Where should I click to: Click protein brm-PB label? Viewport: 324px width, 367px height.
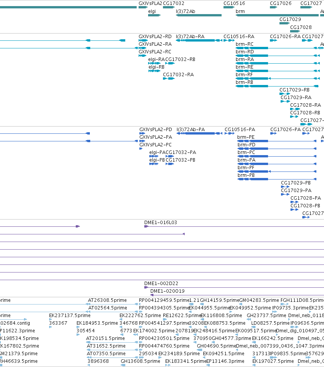tap(246, 175)
